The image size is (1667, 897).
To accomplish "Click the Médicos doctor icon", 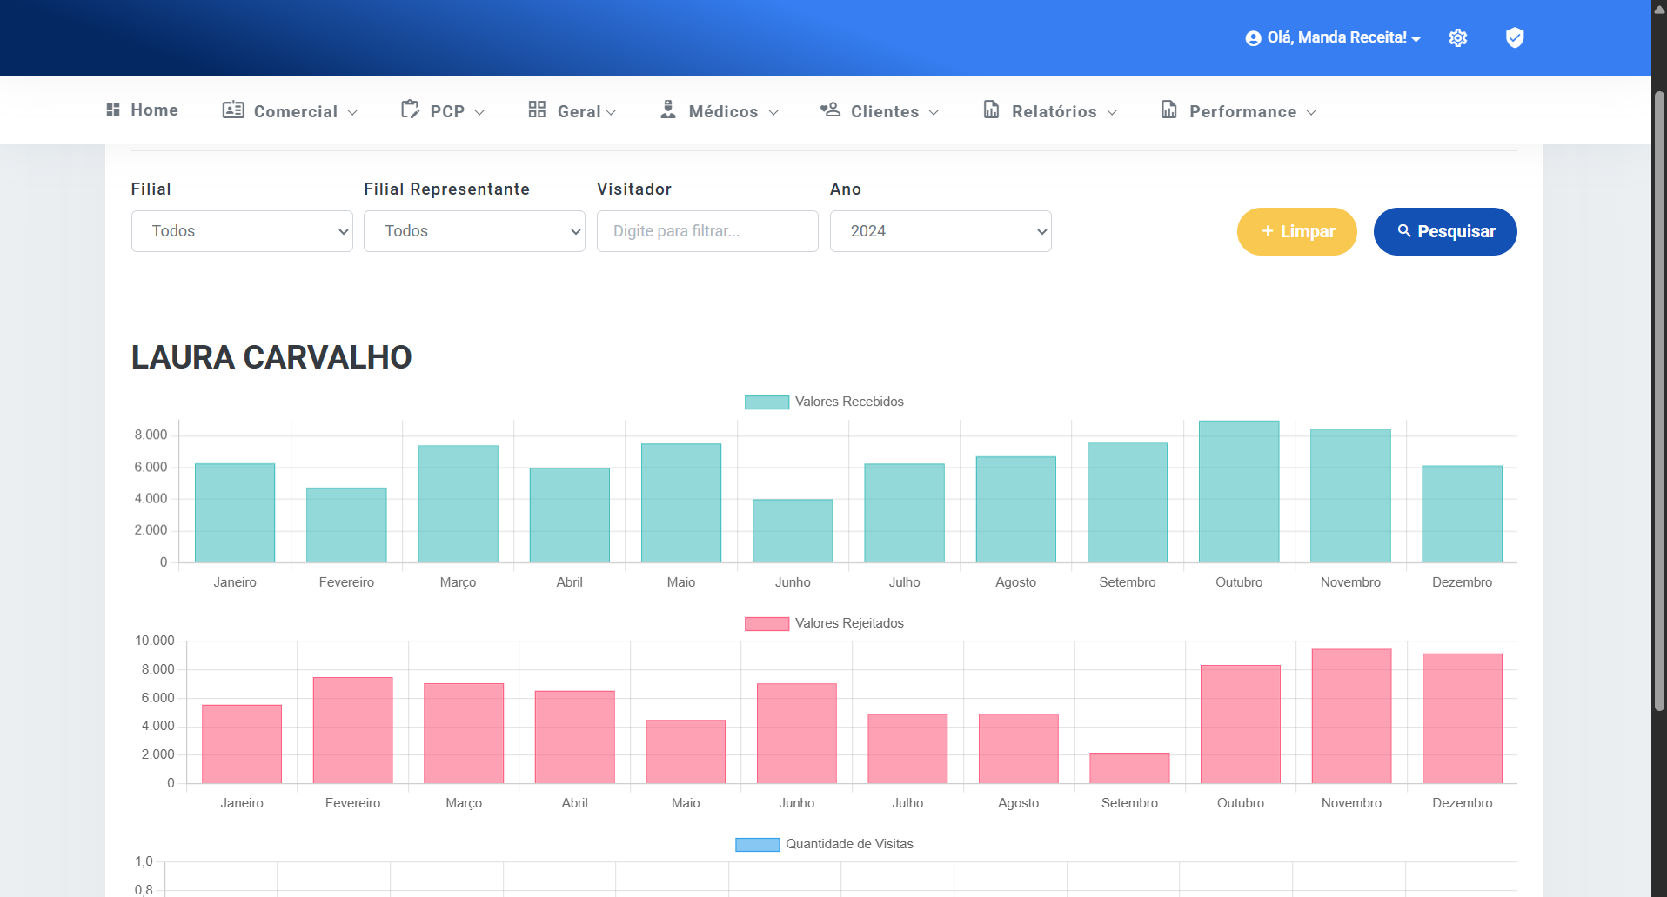I will [667, 110].
